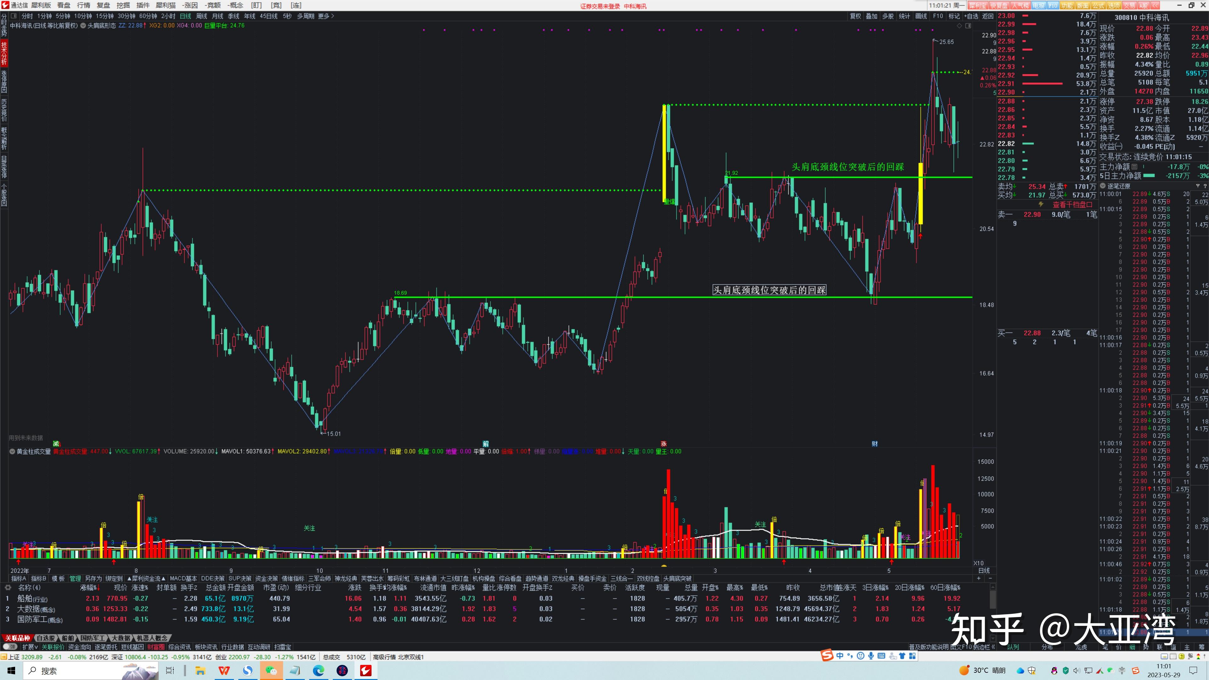Click the 复权 button above the price panel
1209x680 pixels.
click(856, 15)
